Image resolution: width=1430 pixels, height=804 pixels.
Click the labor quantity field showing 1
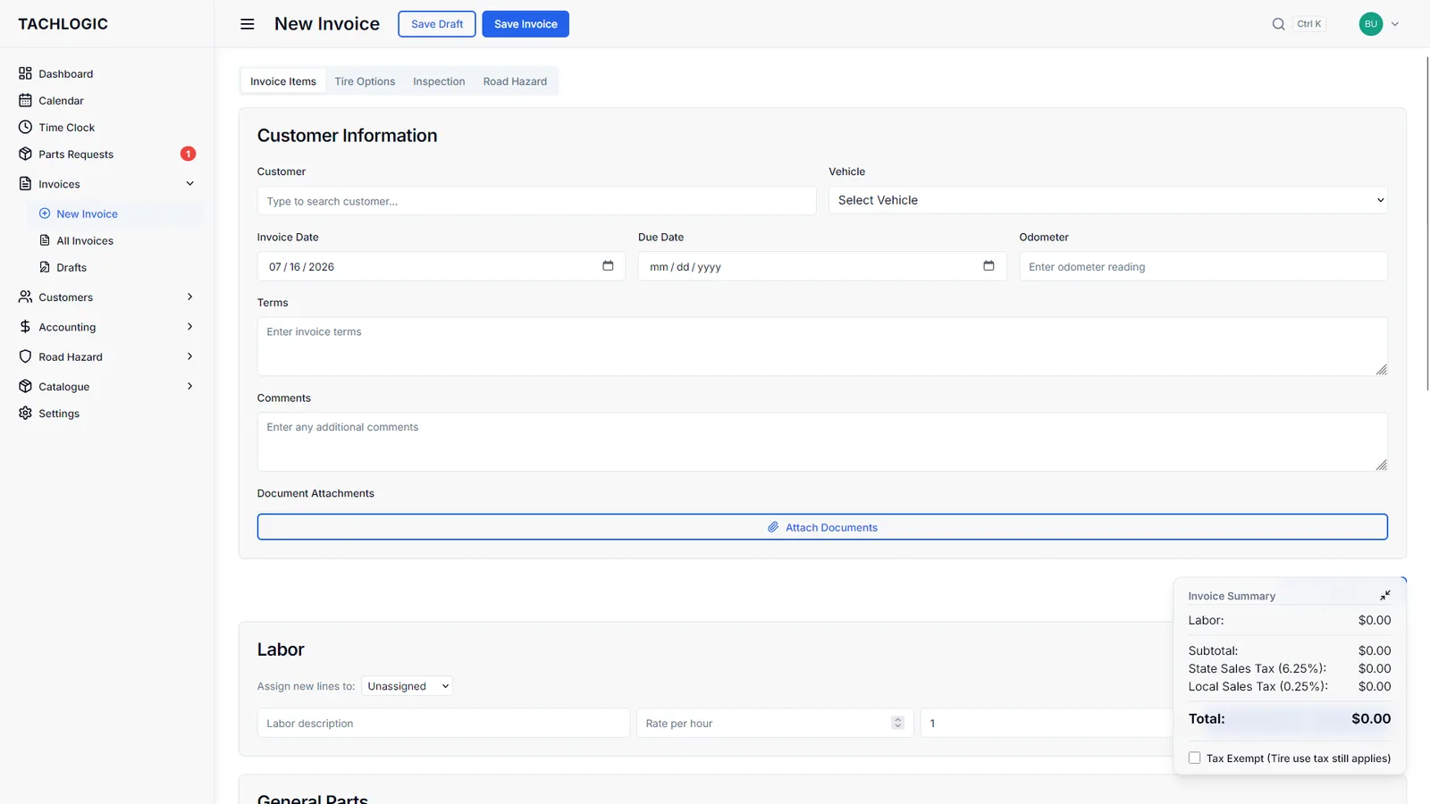pos(1047,723)
